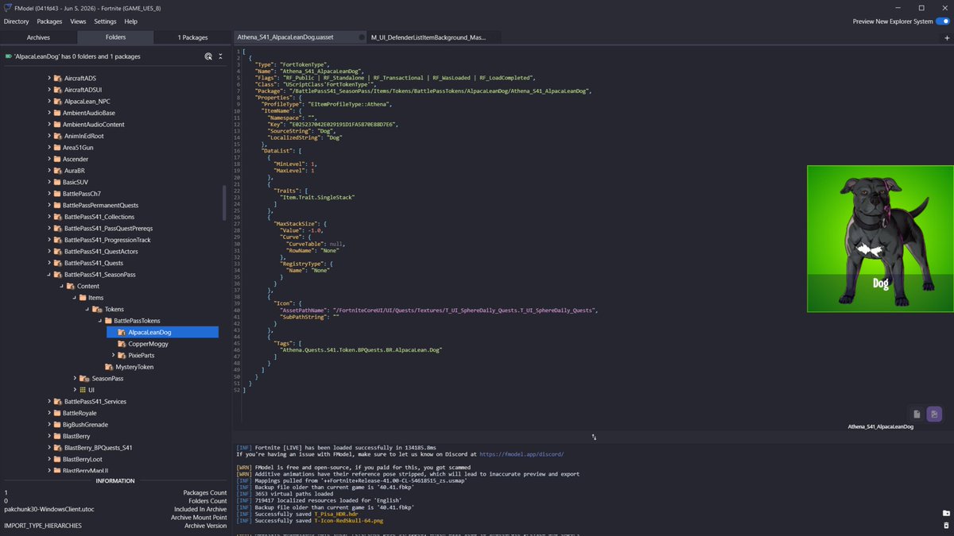Viewport: 954px width, 536px height.
Task: Toggle Preview New Explorer System switch
Action: click(942, 21)
